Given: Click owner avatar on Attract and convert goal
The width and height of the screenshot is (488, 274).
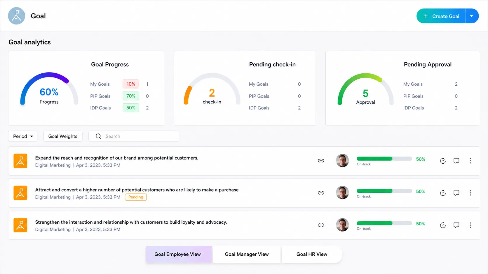Looking at the screenshot, I should pos(342,192).
